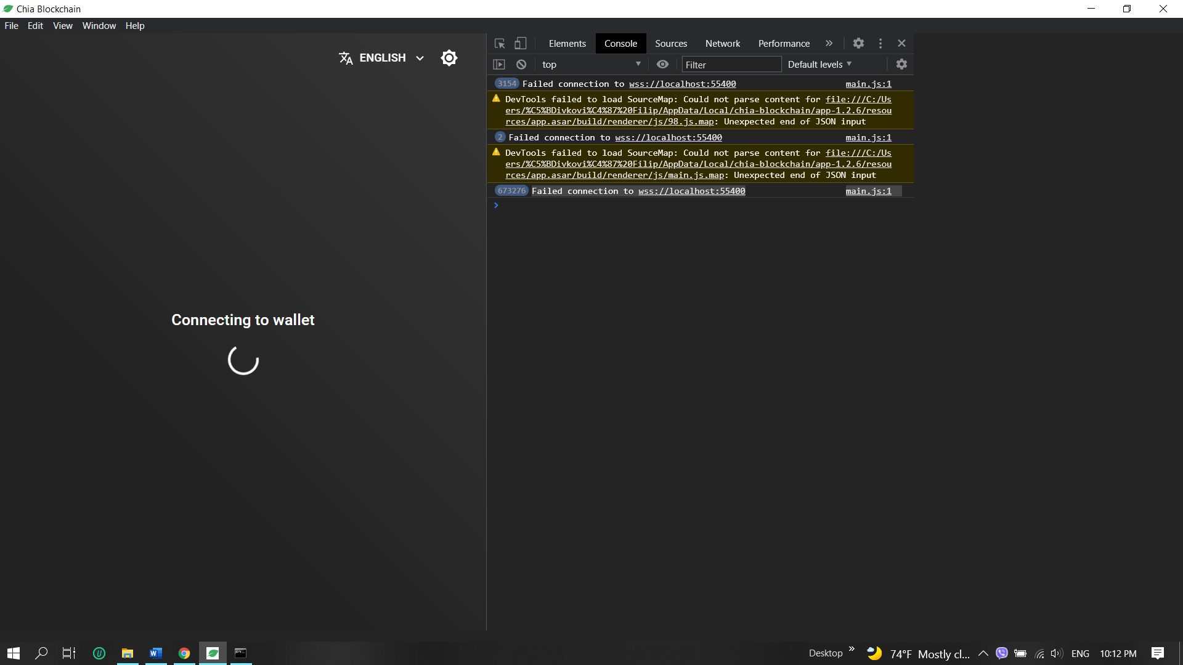Screen dimensions: 1183x665
Task: Open DevTools settings gear
Action: coord(858,43)
